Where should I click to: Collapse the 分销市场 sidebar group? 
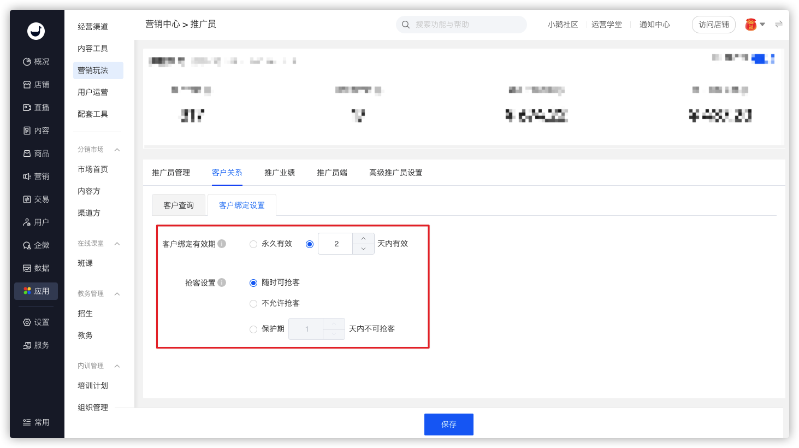pos(117,150)
